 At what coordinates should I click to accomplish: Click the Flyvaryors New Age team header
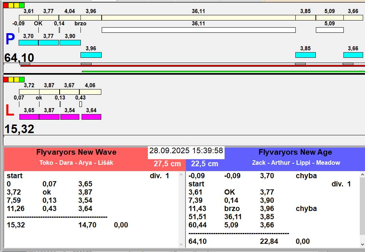point(295,152)
